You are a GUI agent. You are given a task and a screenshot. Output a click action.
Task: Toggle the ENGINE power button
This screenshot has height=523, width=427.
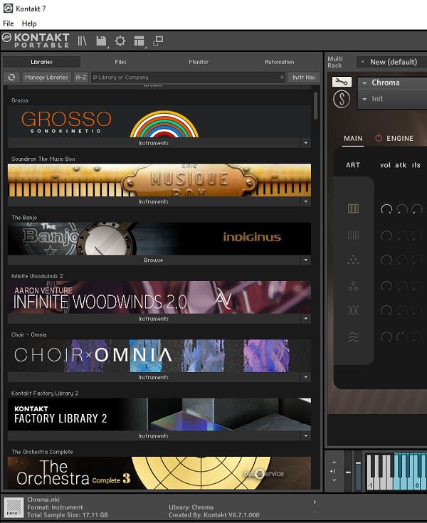click(379, 138)
